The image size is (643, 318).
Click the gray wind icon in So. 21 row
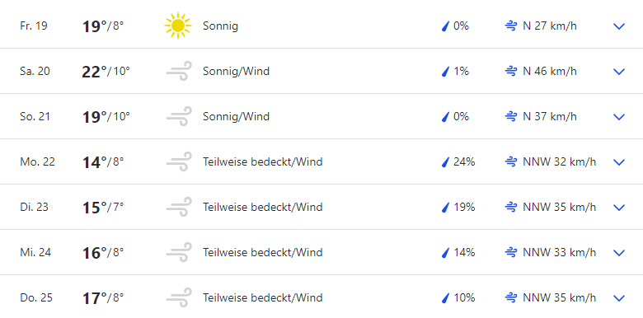pos(179,116)
